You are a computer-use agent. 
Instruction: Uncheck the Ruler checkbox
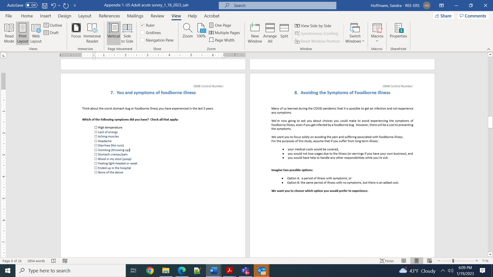142,25
